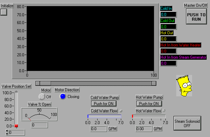Toggle the Steam Solonoid OFF button
Screen dimensions: 210x137
click(187, 123)
